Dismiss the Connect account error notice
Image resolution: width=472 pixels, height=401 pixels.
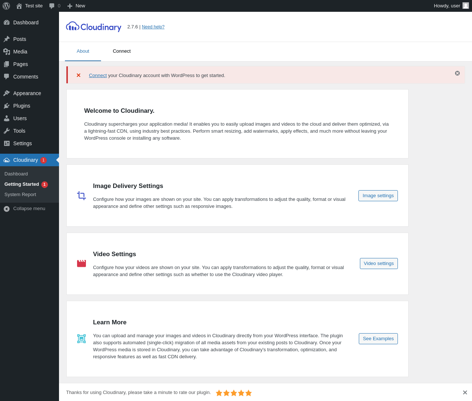pyautogui.click(x=457, y=73)
